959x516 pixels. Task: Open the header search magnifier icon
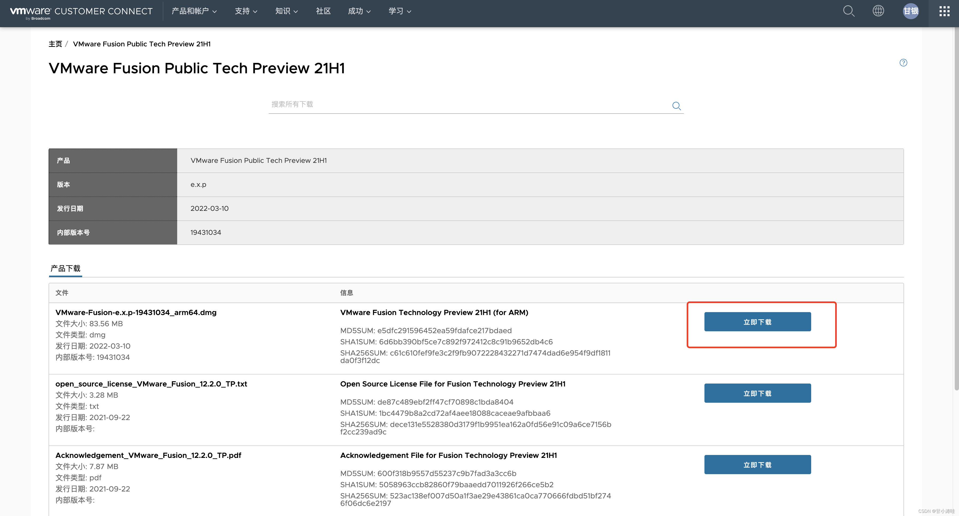(849, 11)
